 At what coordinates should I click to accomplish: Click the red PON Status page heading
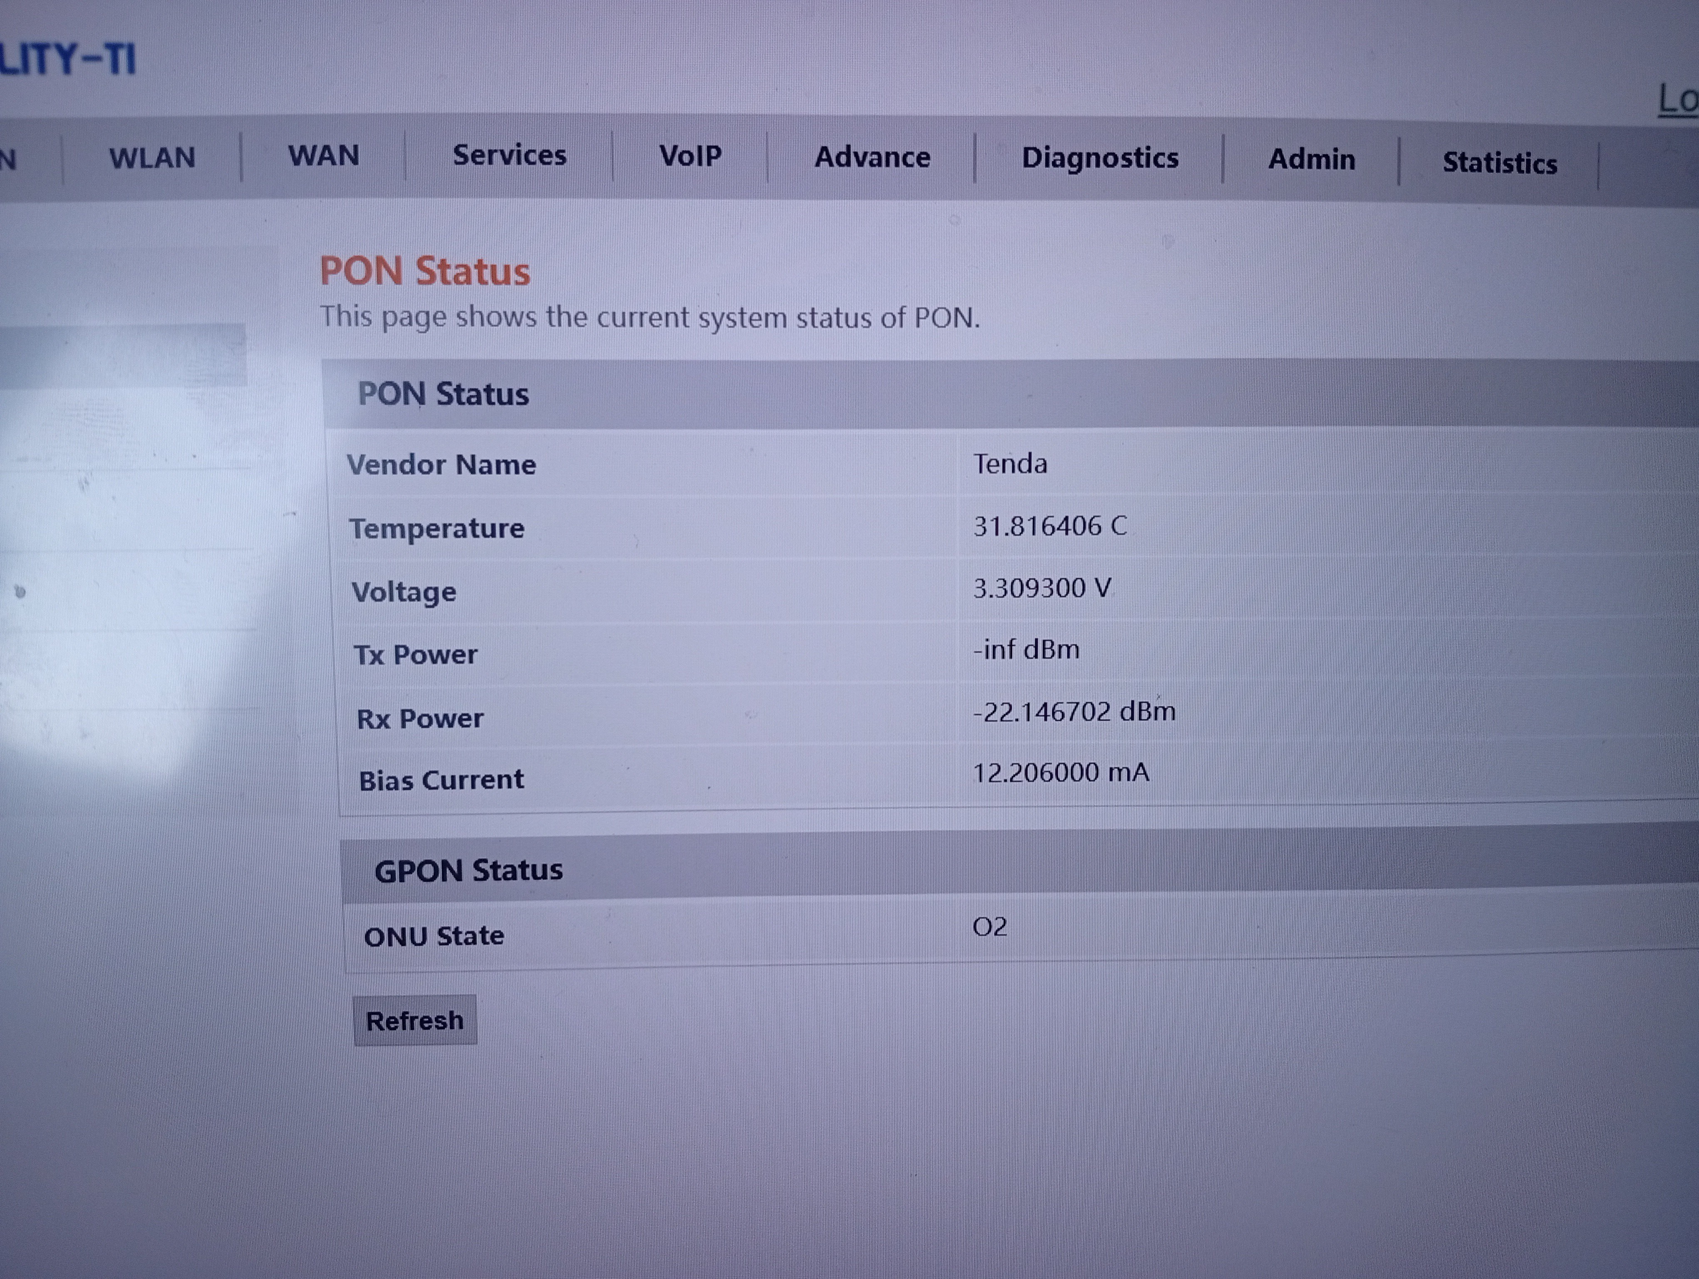pyautogui.click(x=425, y=271)
